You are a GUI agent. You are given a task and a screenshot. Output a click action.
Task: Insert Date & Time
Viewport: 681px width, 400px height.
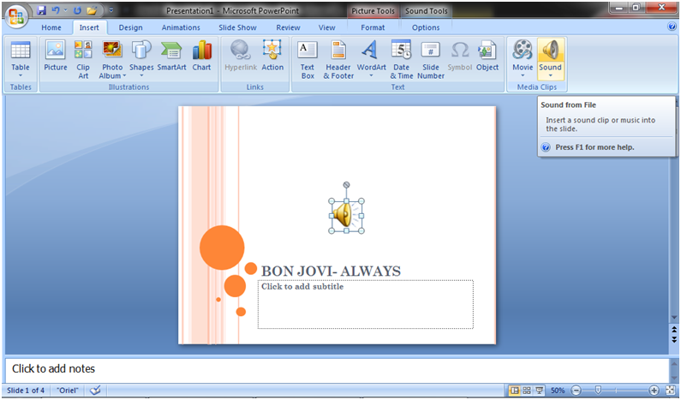(401, 59)
